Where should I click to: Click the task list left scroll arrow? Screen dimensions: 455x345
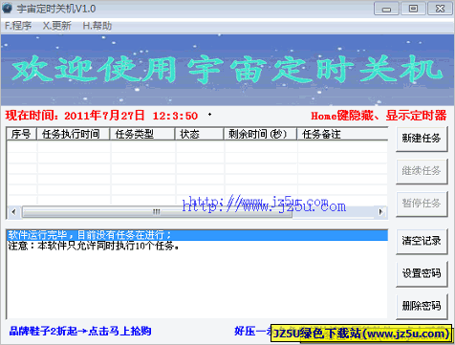[13, 212]
